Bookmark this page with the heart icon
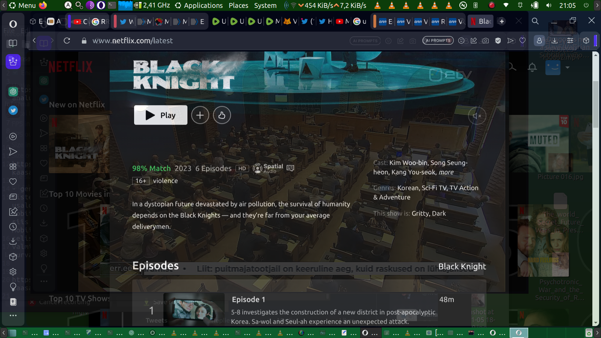Viewport: 601px width, 338px height. coord(522,41)
